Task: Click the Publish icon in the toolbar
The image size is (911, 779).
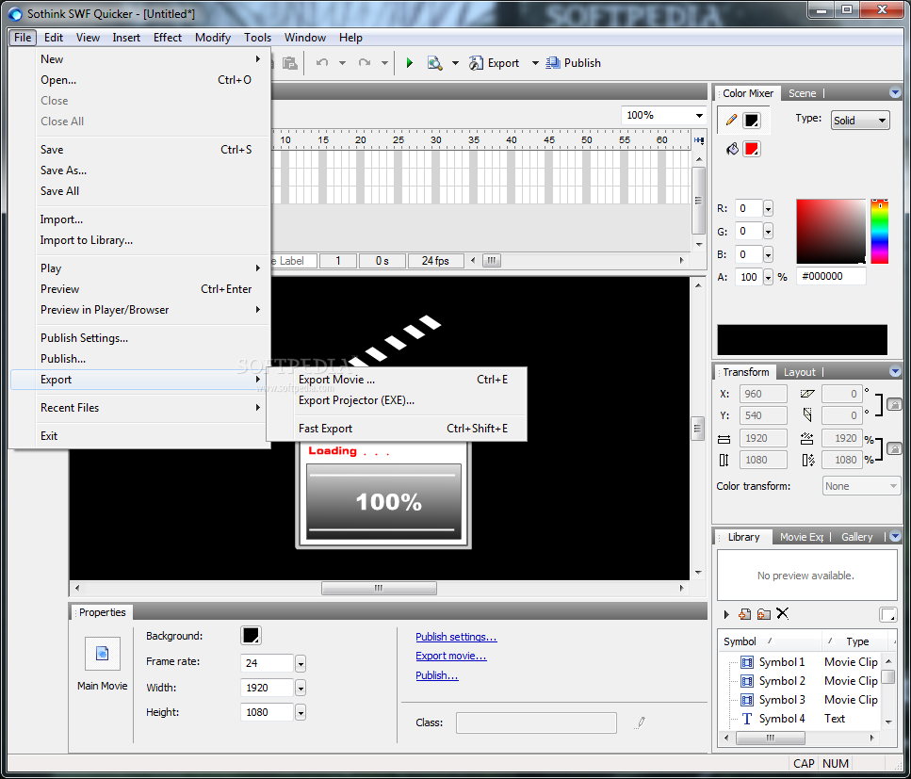Action: click(x=552, y=63)
